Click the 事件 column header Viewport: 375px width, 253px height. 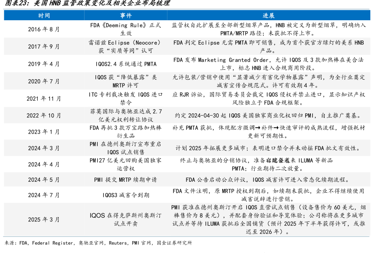[x=126, y=16]
